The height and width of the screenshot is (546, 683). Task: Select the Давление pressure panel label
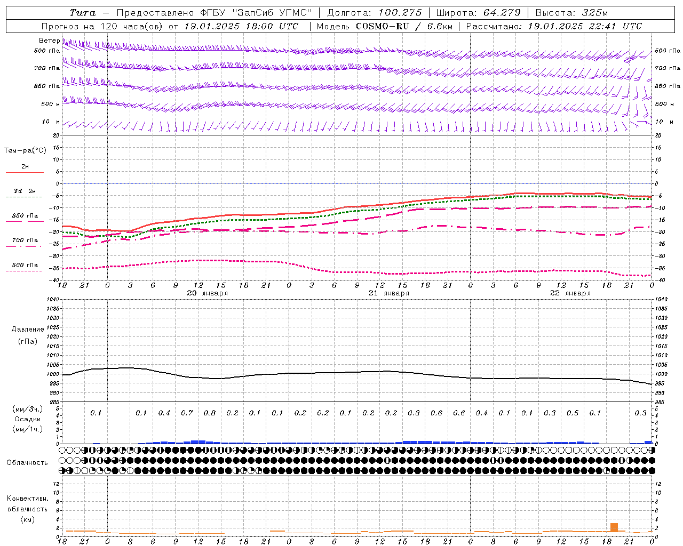(x=28, y=330)
